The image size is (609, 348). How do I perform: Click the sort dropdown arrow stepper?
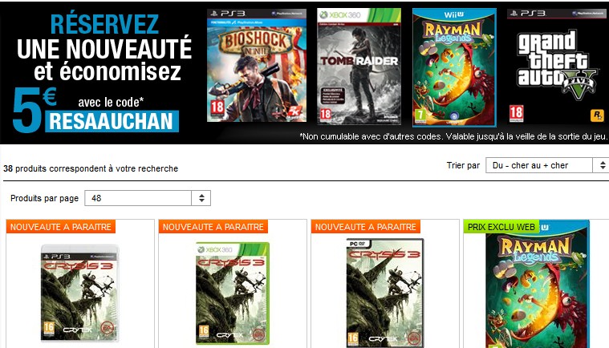(601, 165)
